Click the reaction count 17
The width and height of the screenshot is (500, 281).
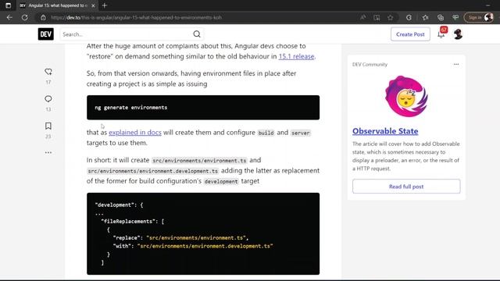click(x=48, y=82)
